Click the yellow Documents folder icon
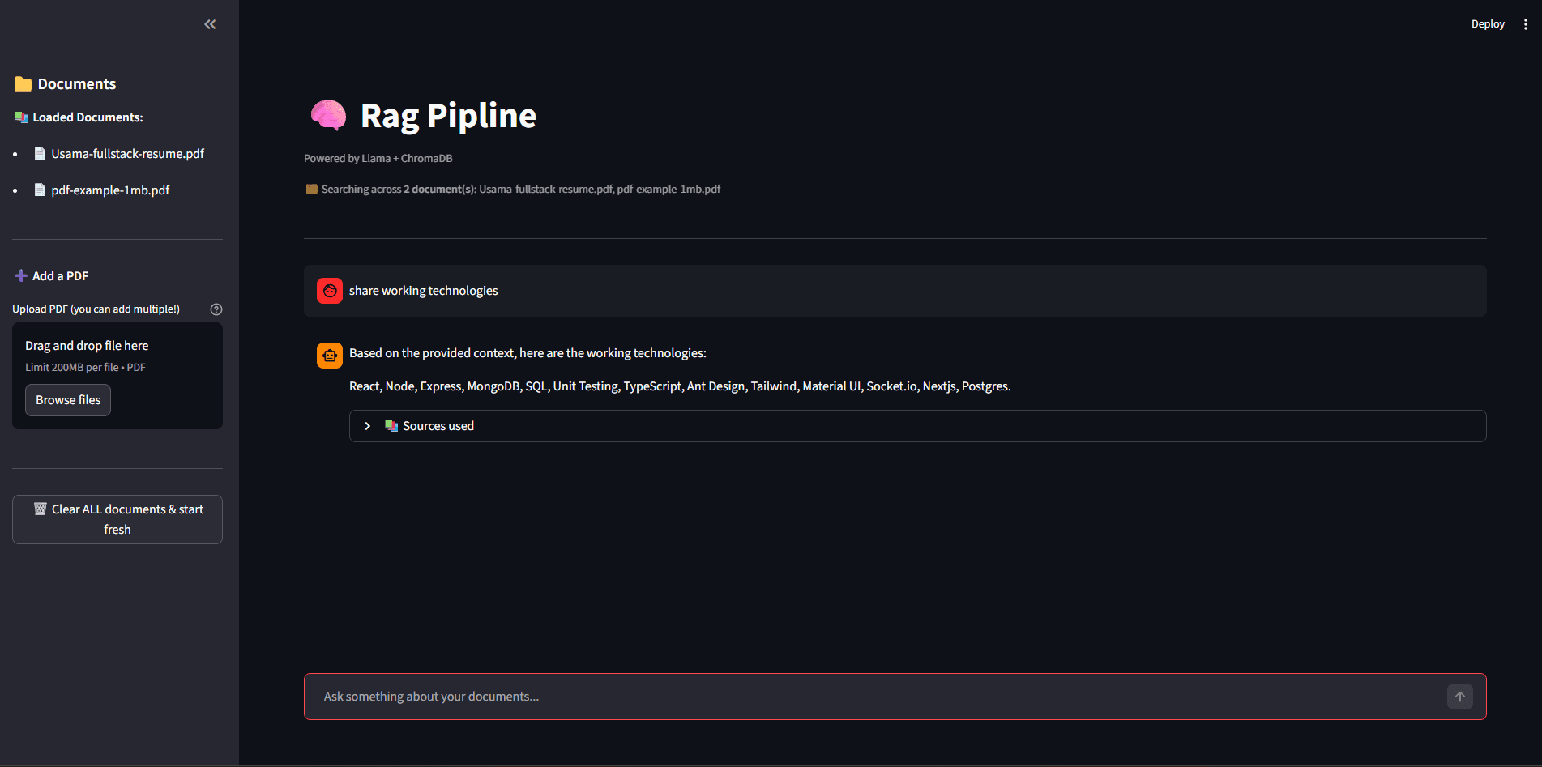Image resolution: width=1542 pixels, height=767 pixels. (23, 84)
